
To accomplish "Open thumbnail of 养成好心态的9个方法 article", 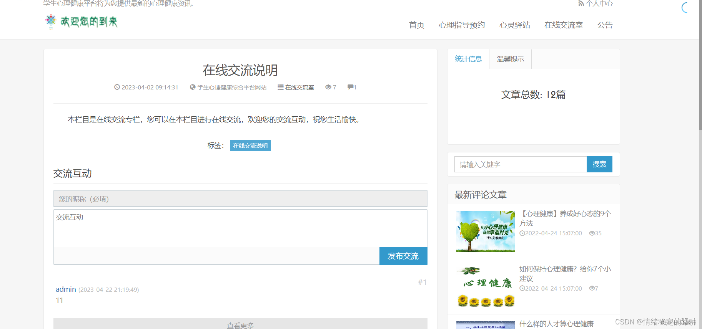I will pyautogui.click(x=486, y=231).
